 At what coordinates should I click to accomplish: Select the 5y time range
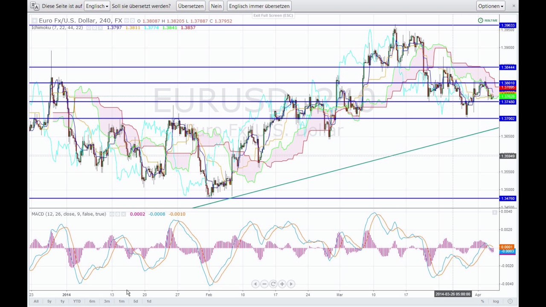coord(49,301)
